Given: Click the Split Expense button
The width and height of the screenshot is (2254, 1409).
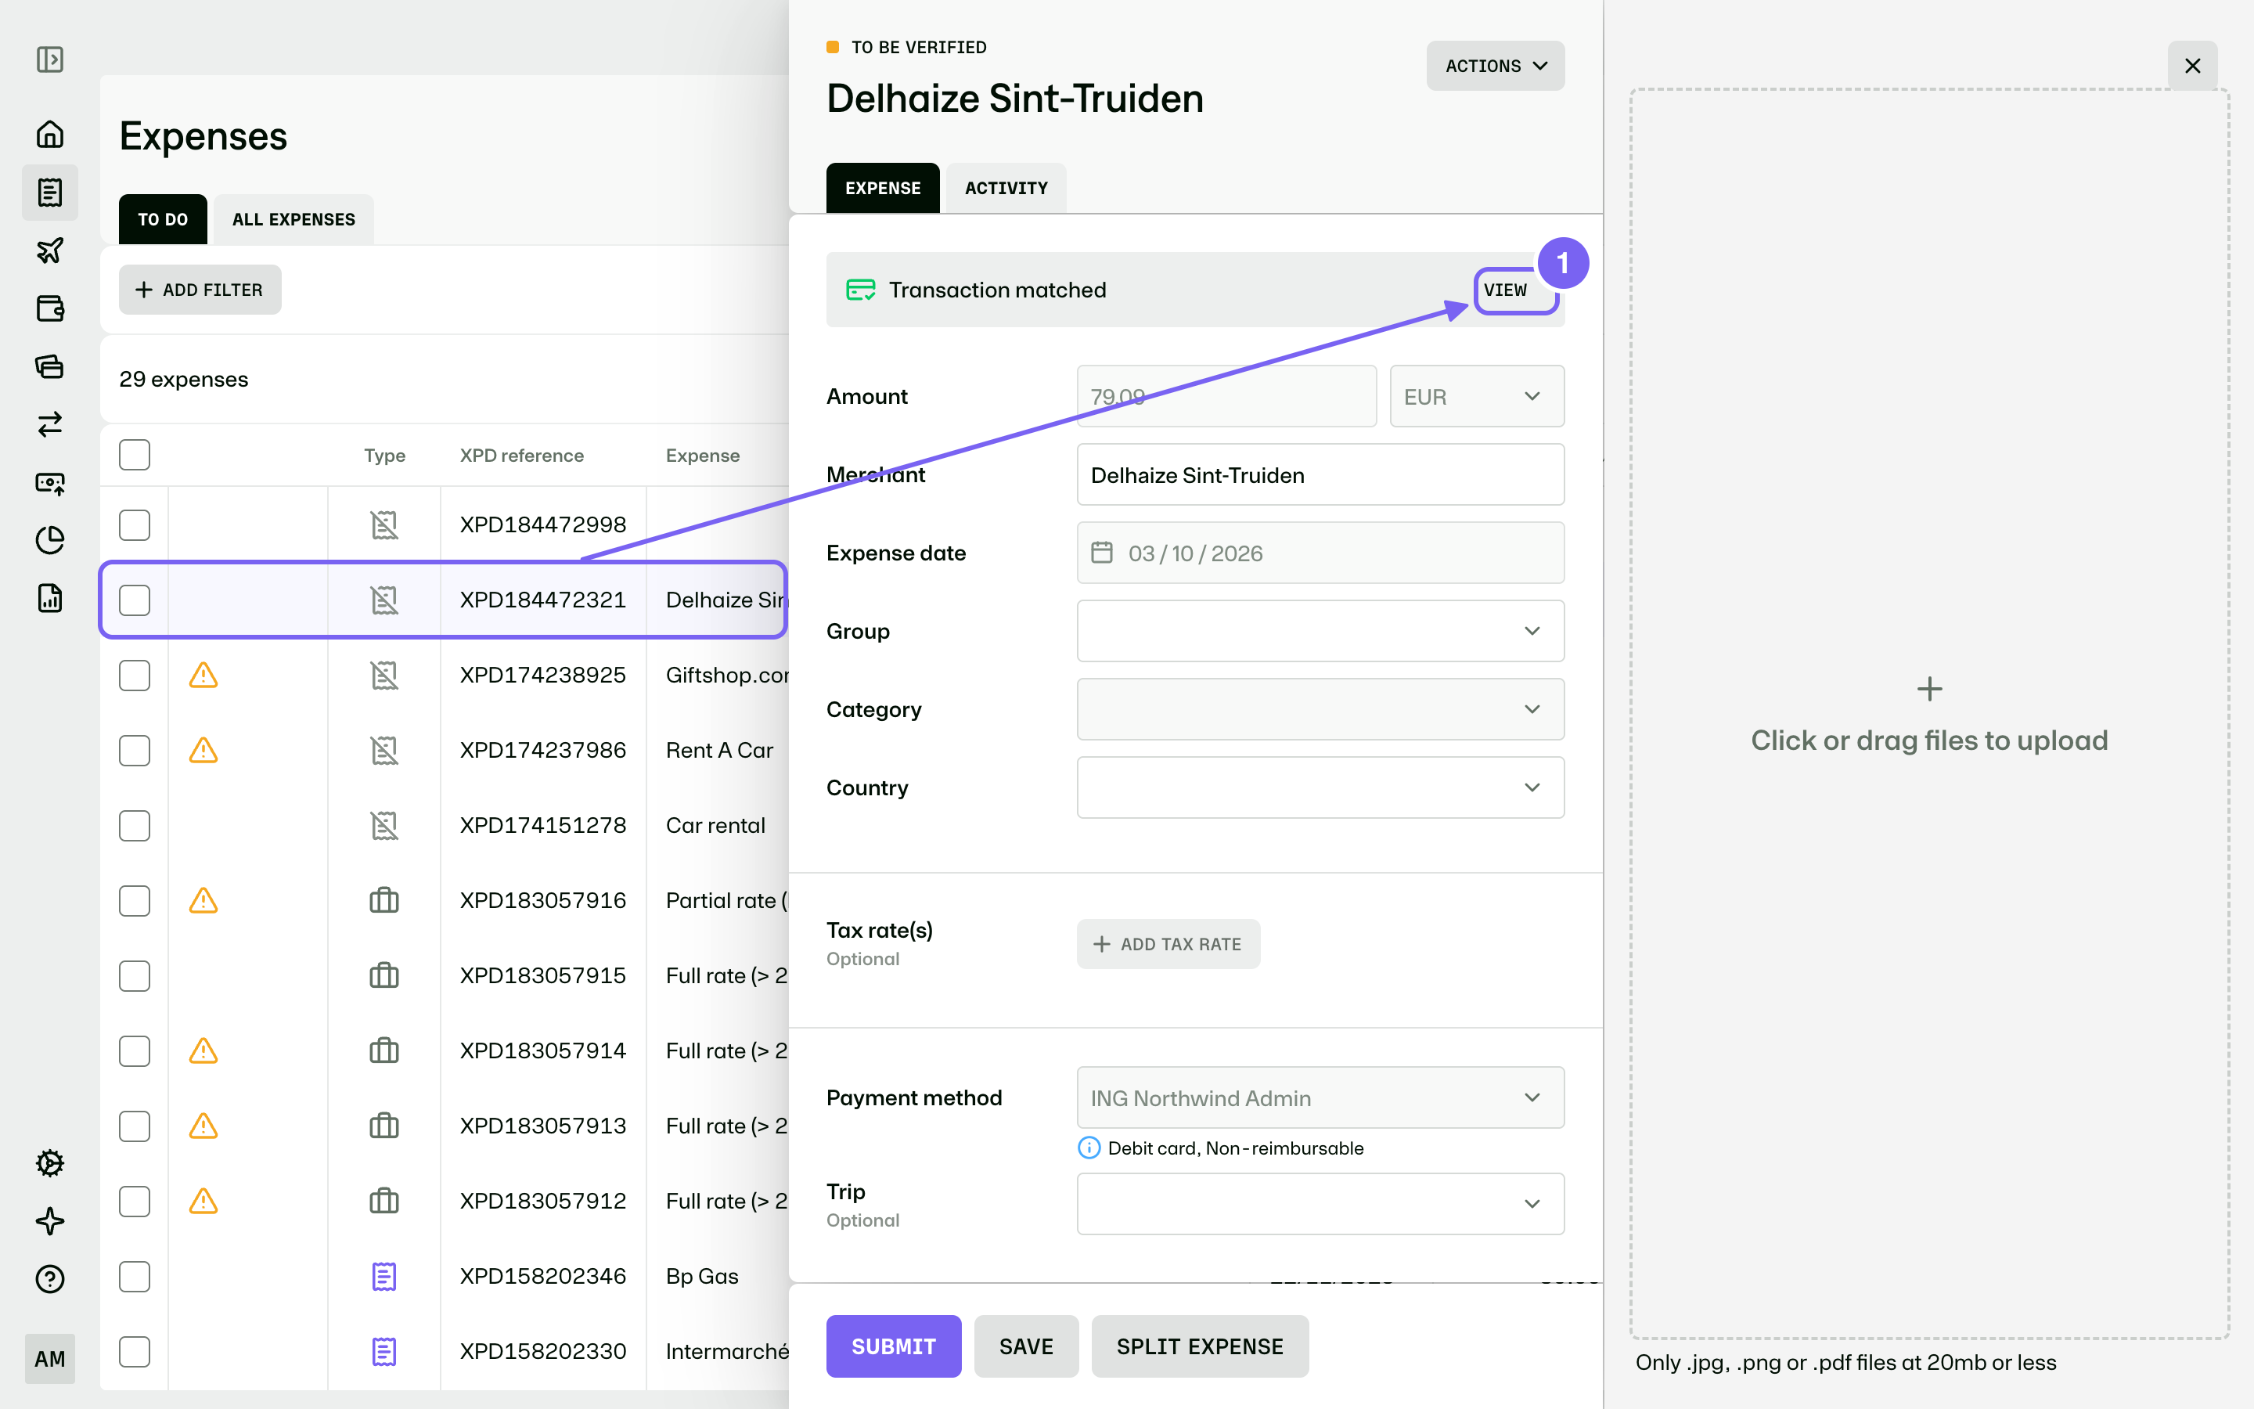Looking at the screenshot, I should tap(1200, 1346).
